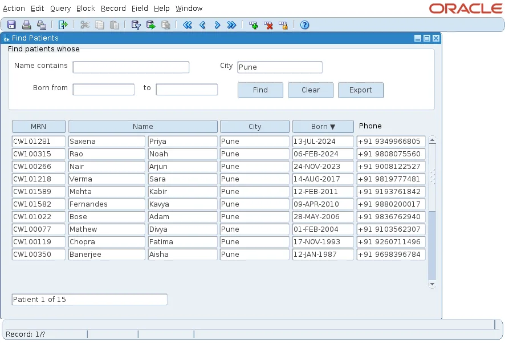Viewport: 505px width, 343px height.
Task: Click the born date 14-AUG-2017
Action: pos(323,179)
